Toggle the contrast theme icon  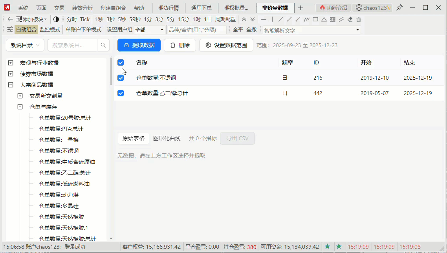(56, 19)
